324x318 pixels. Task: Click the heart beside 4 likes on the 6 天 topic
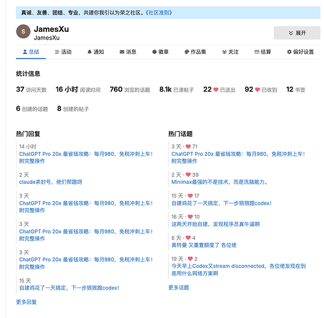click(188, 238)
